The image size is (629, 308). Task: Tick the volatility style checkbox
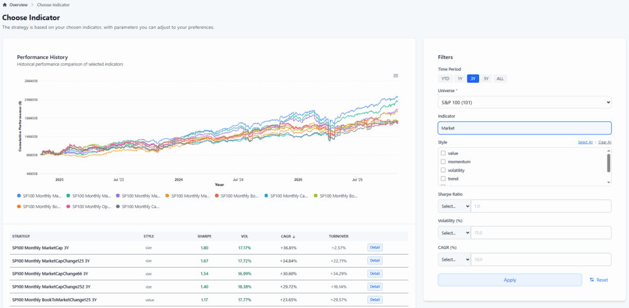(x=443, y=170)
